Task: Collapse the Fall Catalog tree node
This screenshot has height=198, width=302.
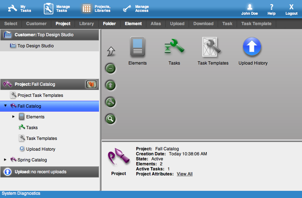Action: [x=5, y=106]
